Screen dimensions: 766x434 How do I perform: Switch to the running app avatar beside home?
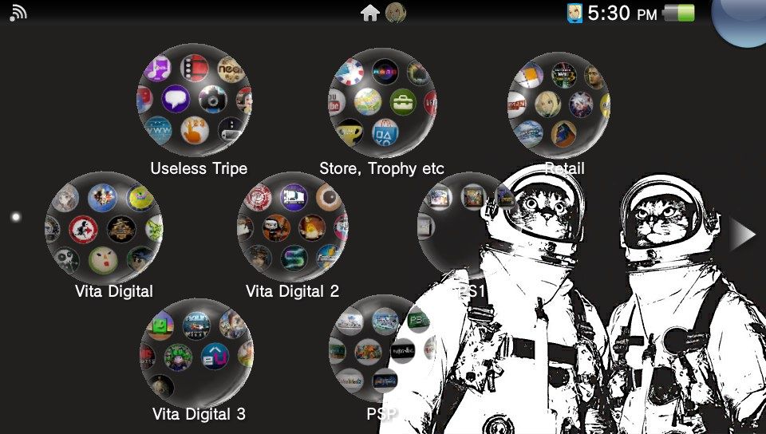pos(395,14)
